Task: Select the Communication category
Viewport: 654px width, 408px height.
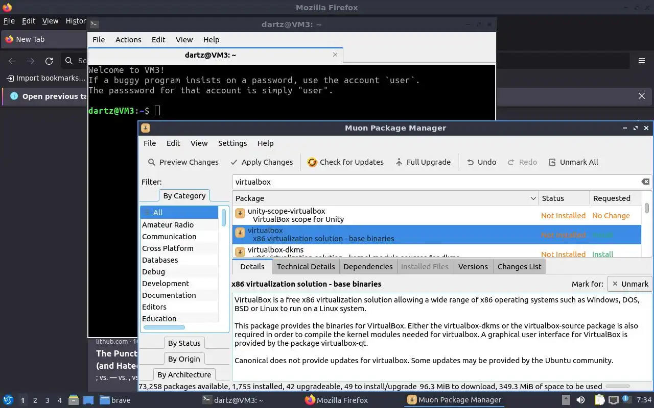Action: click(179, 237)
